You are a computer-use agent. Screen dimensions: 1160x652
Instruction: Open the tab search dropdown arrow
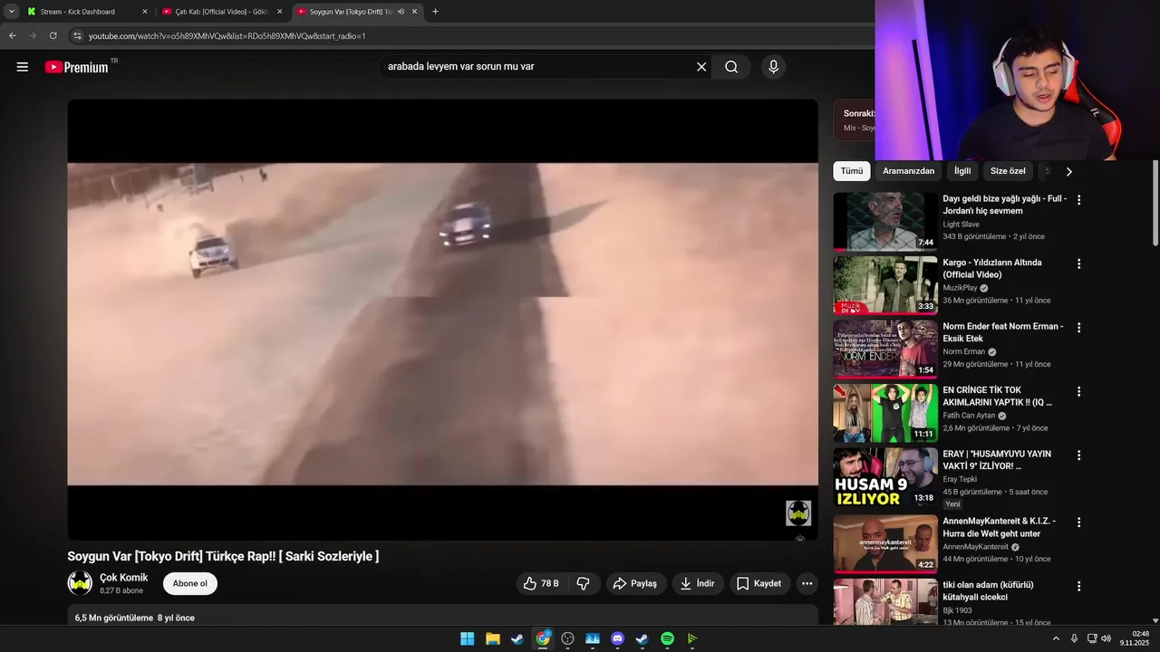(12, 12)
